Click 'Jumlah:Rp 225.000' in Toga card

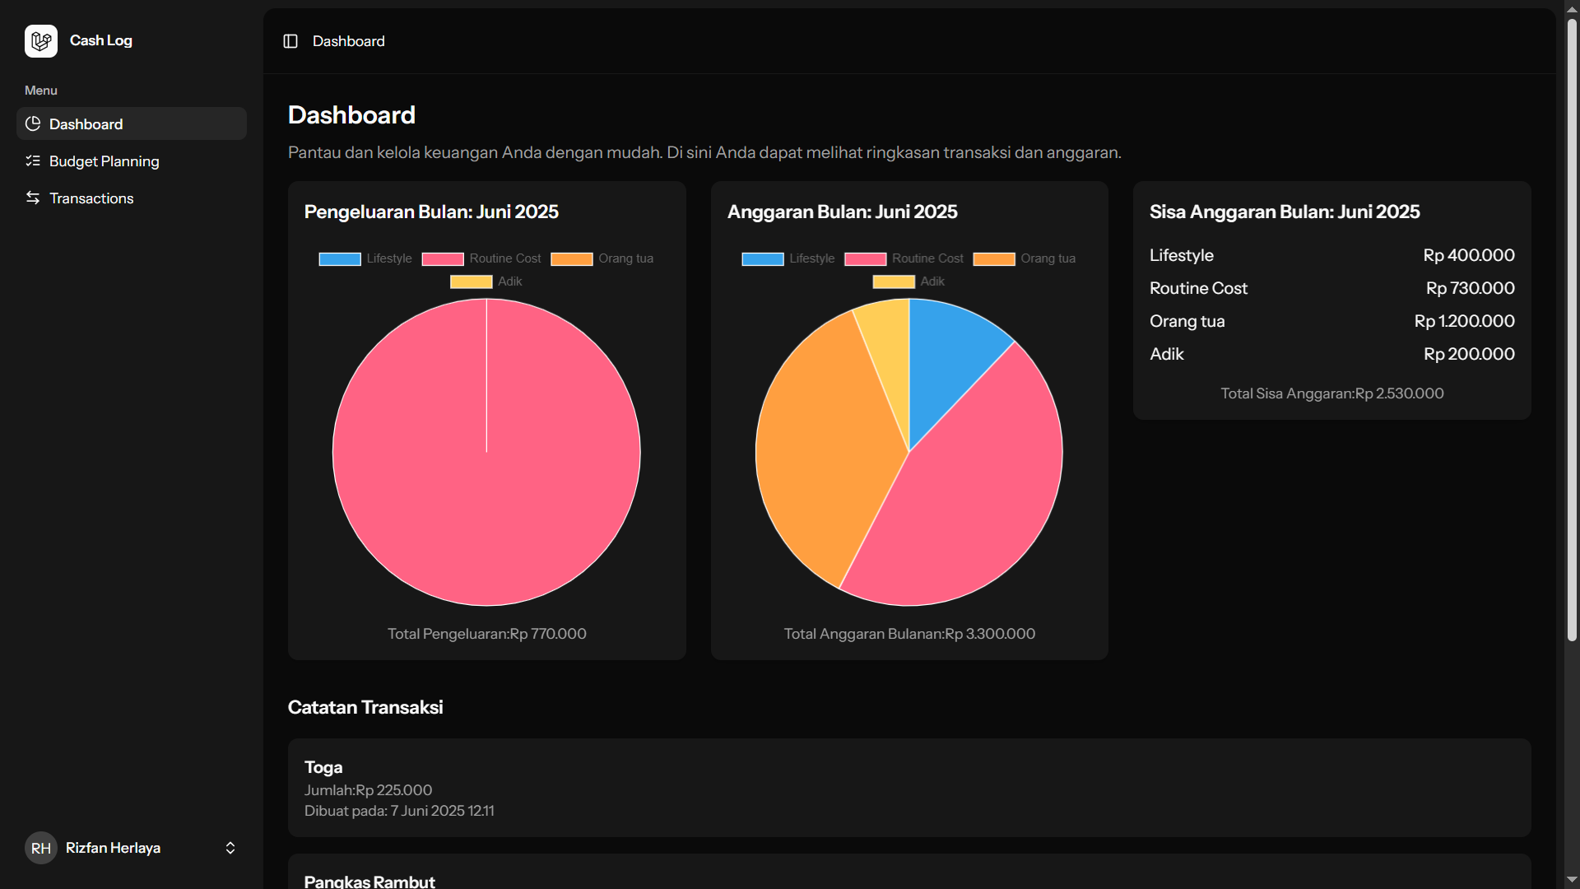click(368, 790)
